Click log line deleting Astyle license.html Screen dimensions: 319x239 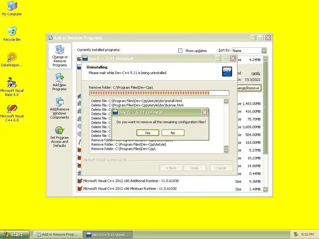(x=137, y=105)
